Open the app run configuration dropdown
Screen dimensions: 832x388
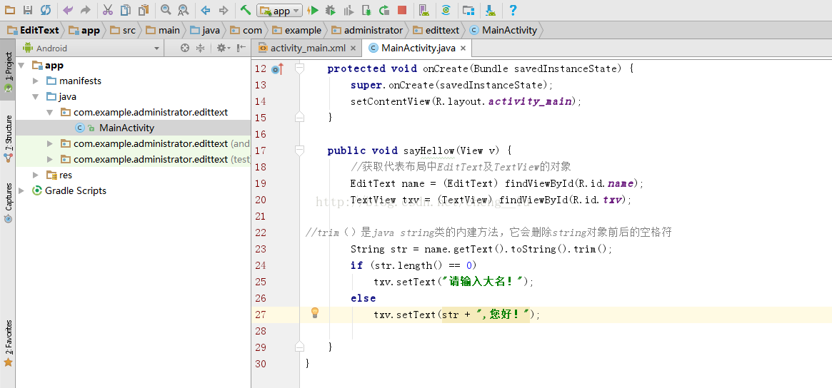(x=279, y=11)
